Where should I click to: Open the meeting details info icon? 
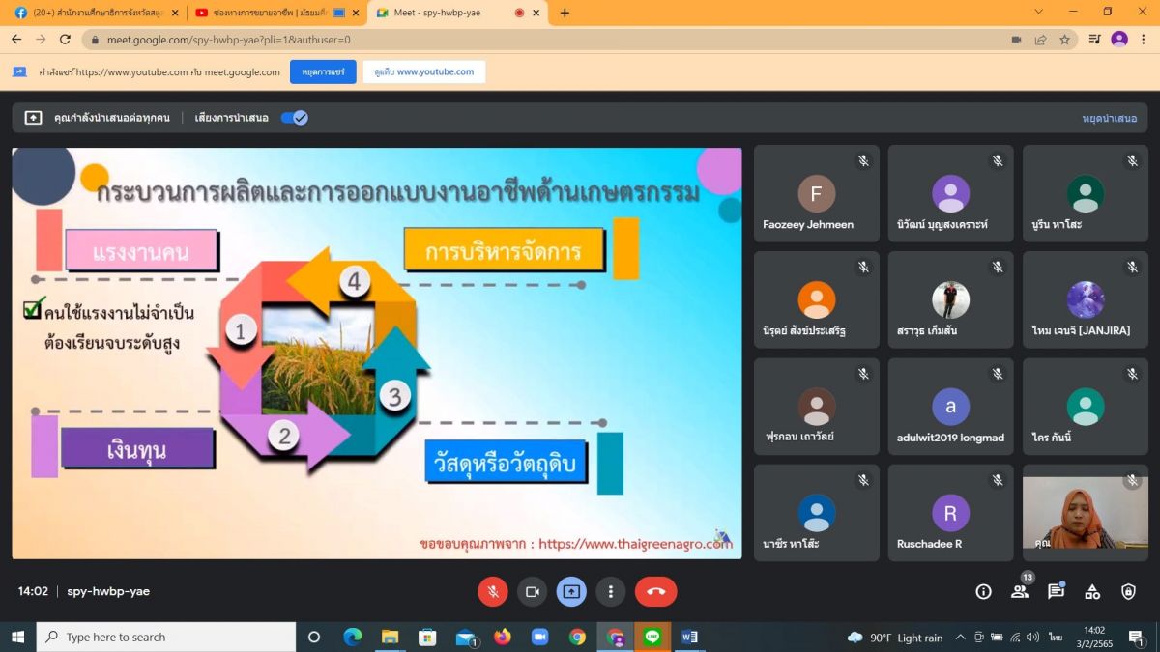click(x=983, y=591)
